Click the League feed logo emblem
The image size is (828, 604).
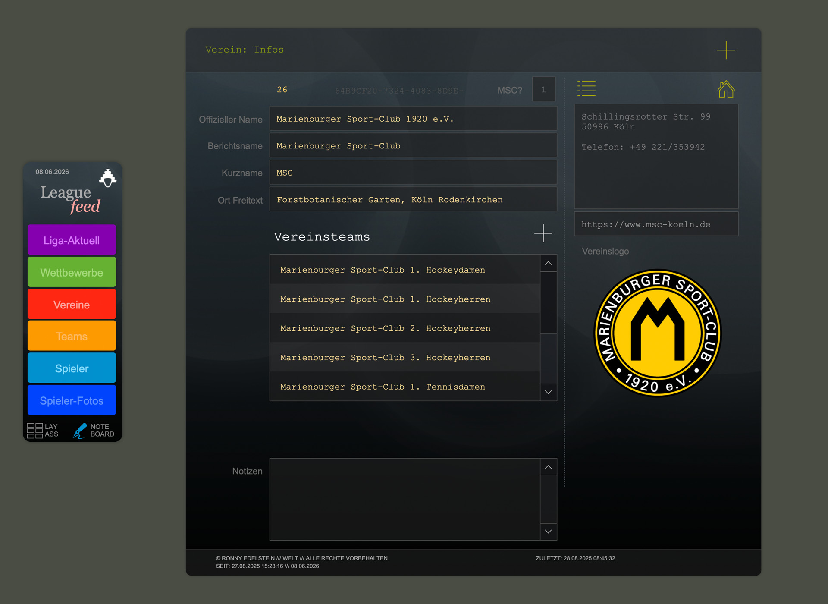[108, 178]
